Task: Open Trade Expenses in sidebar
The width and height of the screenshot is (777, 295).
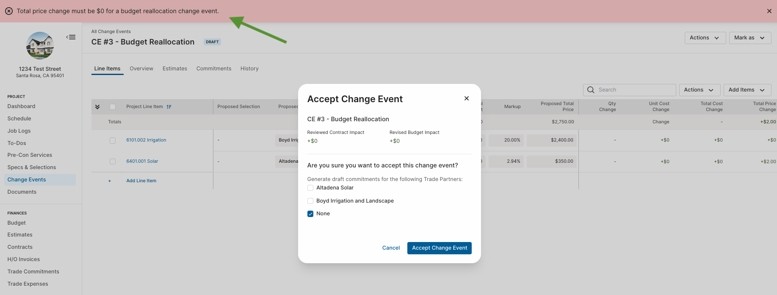Action: coord(28,284)
